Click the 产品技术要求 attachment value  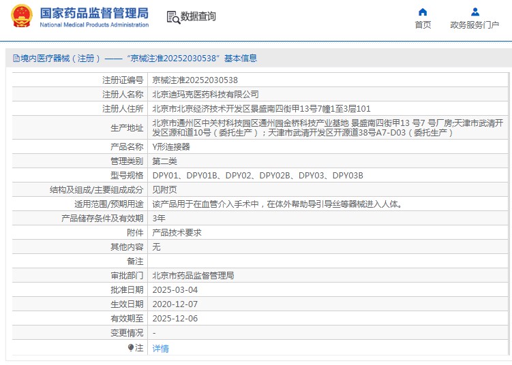click(177, 232)
